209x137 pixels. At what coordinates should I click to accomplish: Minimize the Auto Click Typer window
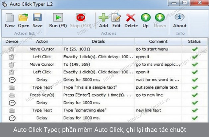click(x=174, y=3)
